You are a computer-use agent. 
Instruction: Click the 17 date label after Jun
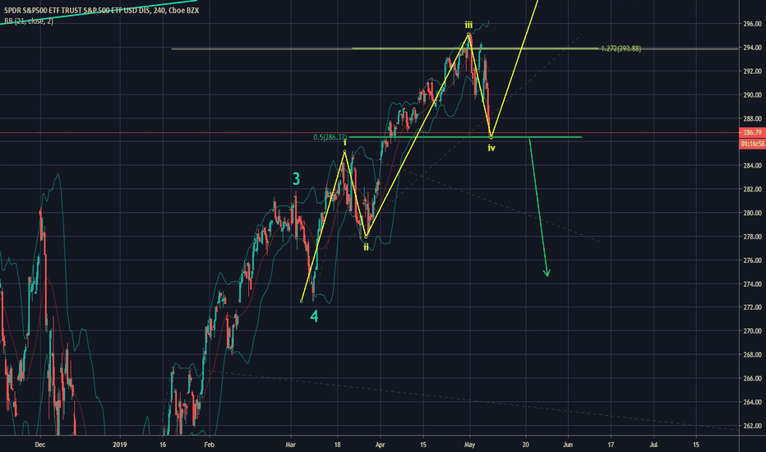(x=611, y=445)
